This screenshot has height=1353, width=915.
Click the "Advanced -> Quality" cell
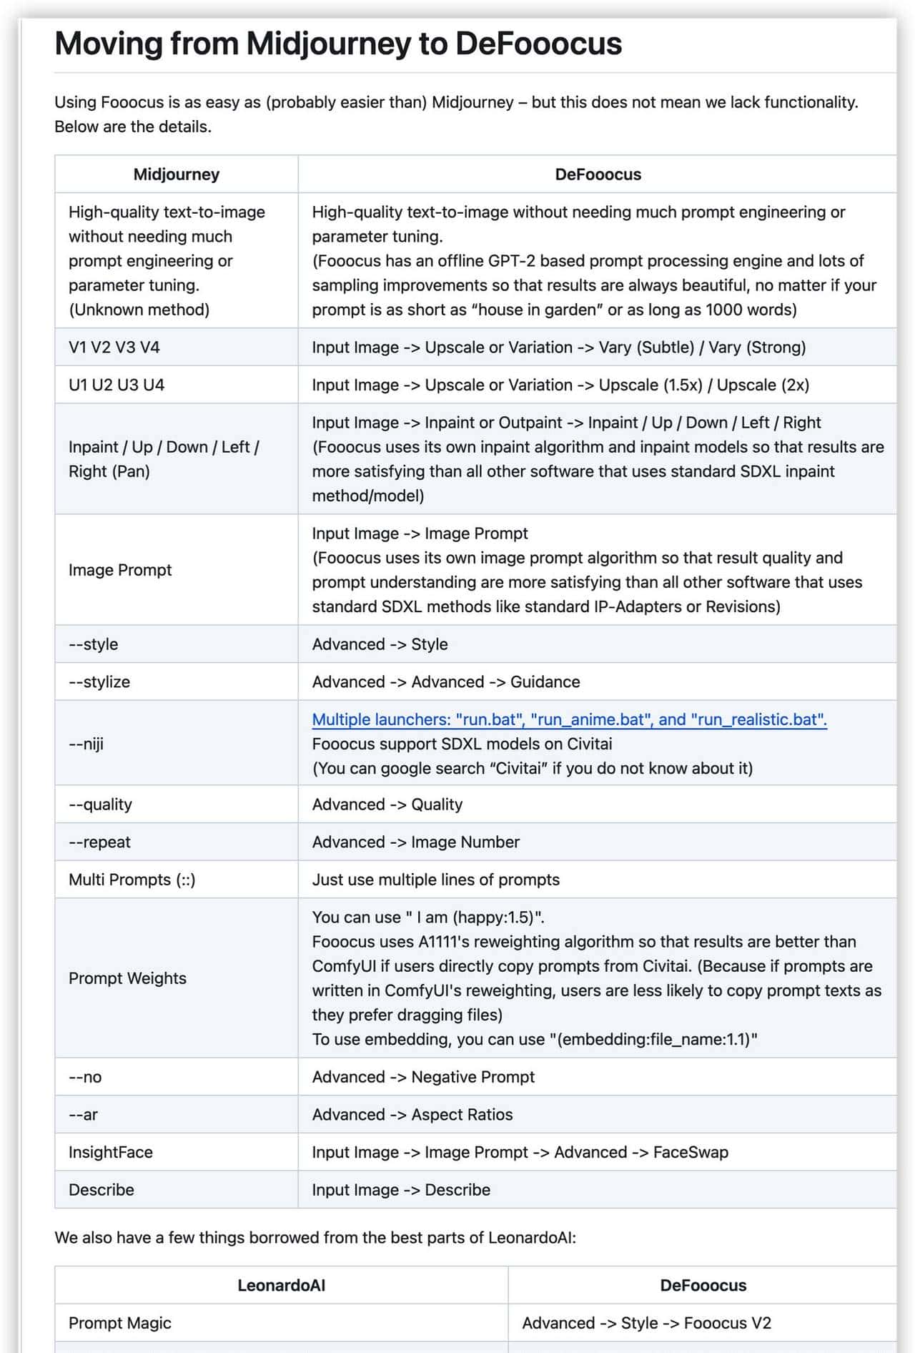pos(387,805)
